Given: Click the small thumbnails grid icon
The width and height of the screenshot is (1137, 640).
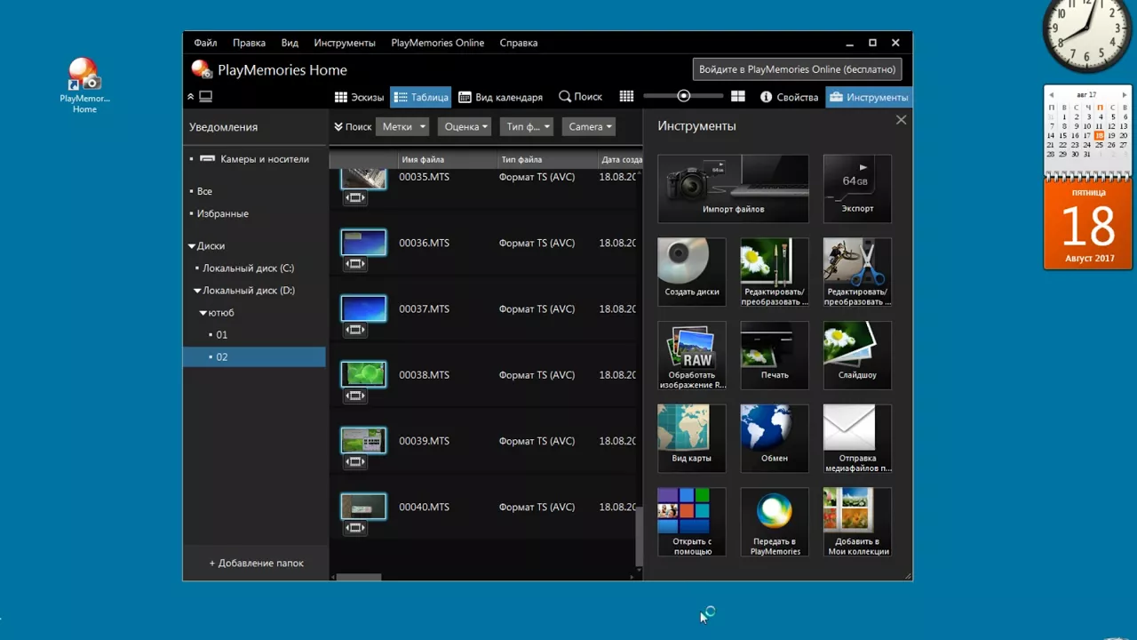Looking at the screenshot, I should point(626,97).
